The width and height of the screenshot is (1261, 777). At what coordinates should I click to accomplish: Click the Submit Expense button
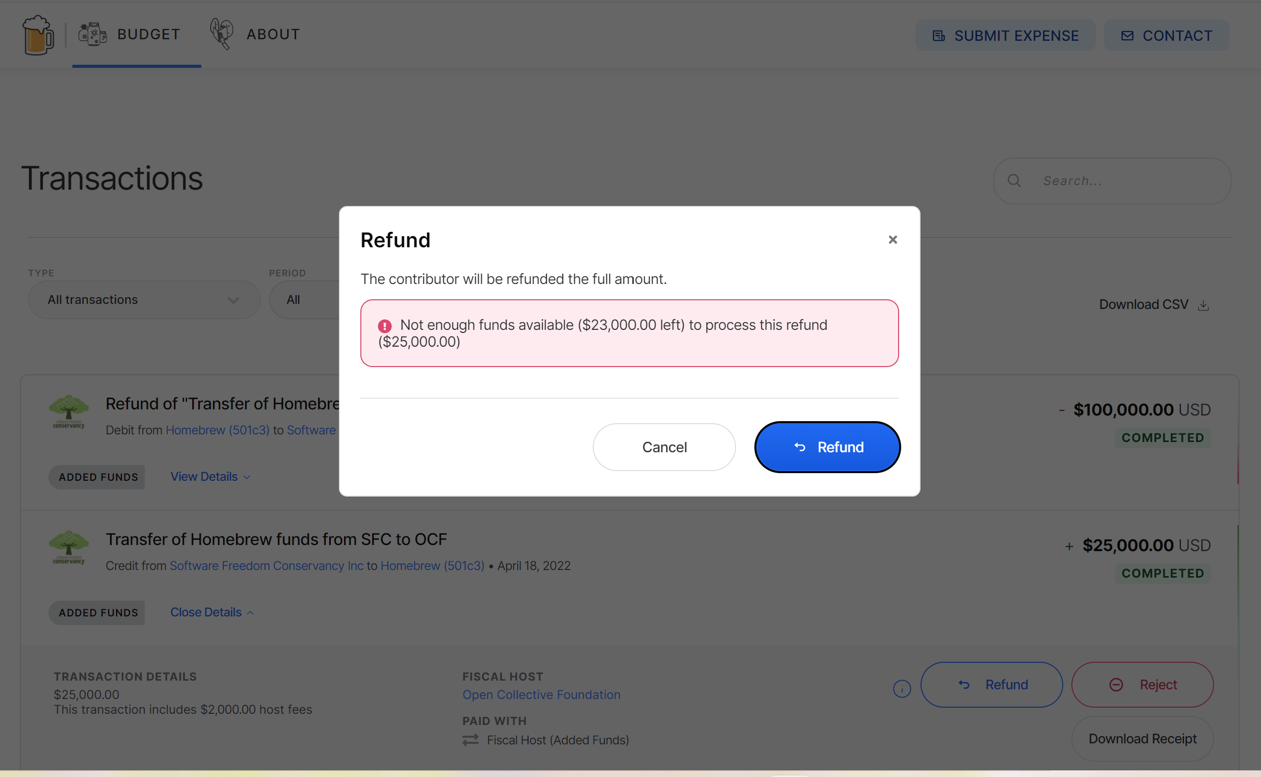(1005, 36)
